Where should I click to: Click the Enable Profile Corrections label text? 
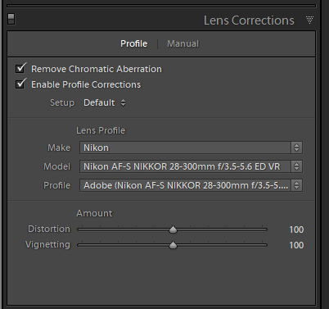(86, 84)
